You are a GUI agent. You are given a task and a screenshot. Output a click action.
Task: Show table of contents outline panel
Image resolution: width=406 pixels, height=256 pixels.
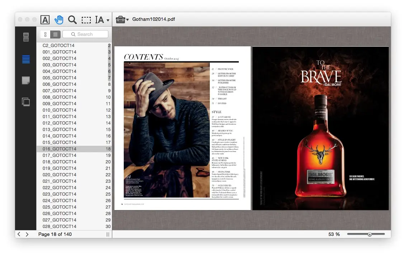26,59
